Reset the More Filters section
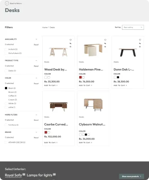The image size is (149, 180). click(36, 120)
